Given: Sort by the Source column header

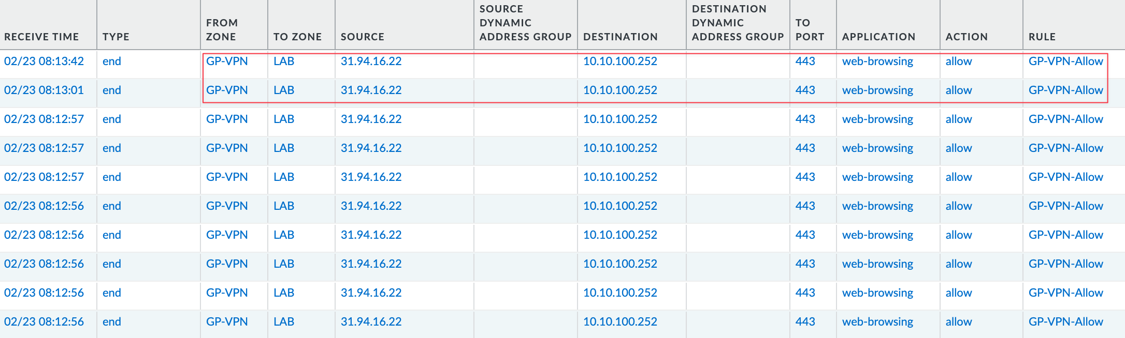Looking at the screenshot, I should click(363, 37).
